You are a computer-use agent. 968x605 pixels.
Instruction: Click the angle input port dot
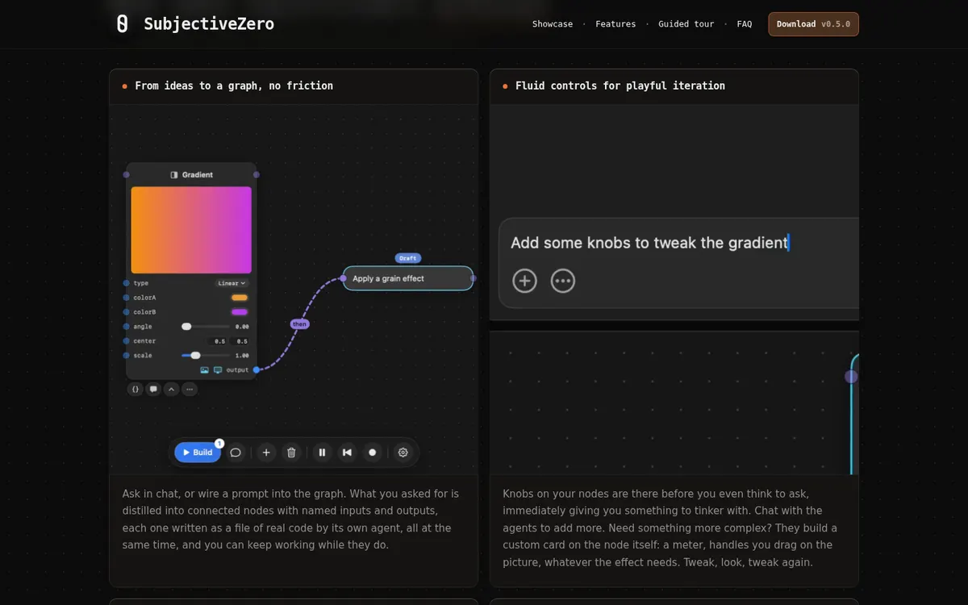pyautogui.click(x=126, y=327)
